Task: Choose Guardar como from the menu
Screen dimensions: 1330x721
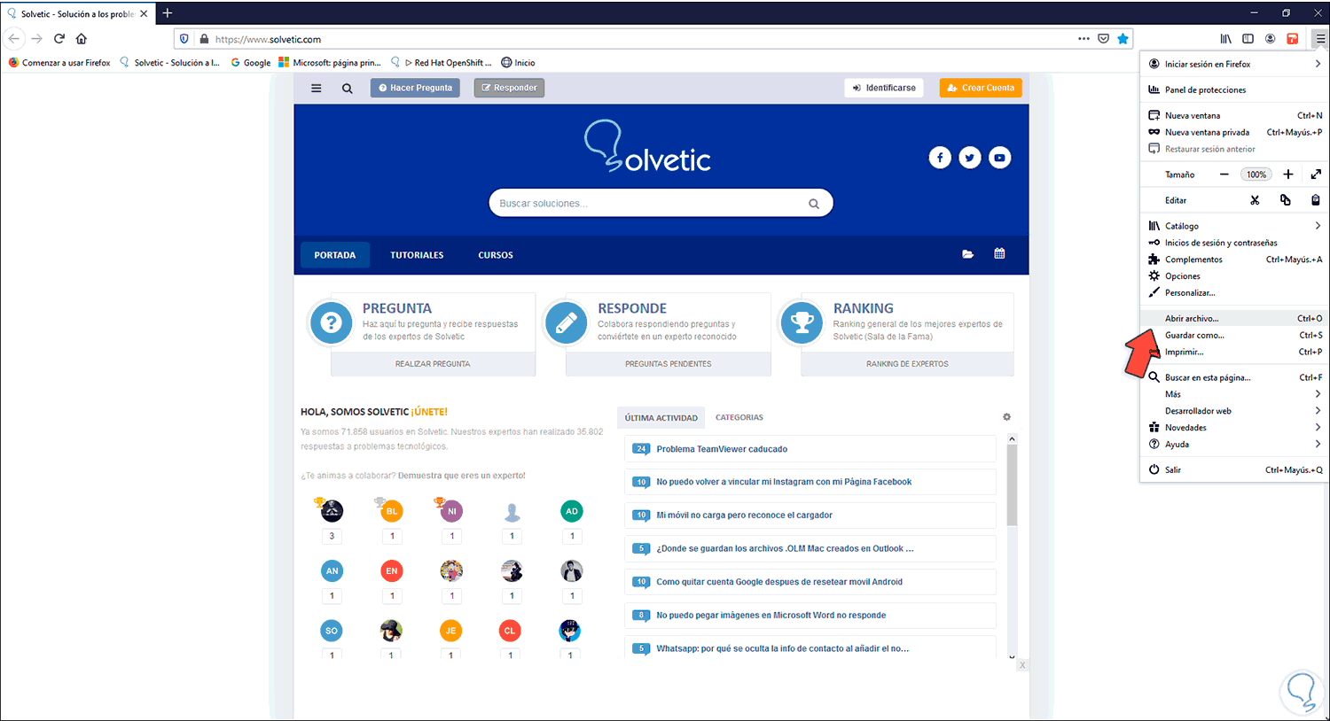Action: (x=1235, y=335)
